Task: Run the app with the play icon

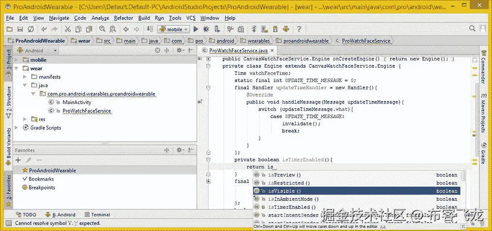Action: click(x=196, y=29)
